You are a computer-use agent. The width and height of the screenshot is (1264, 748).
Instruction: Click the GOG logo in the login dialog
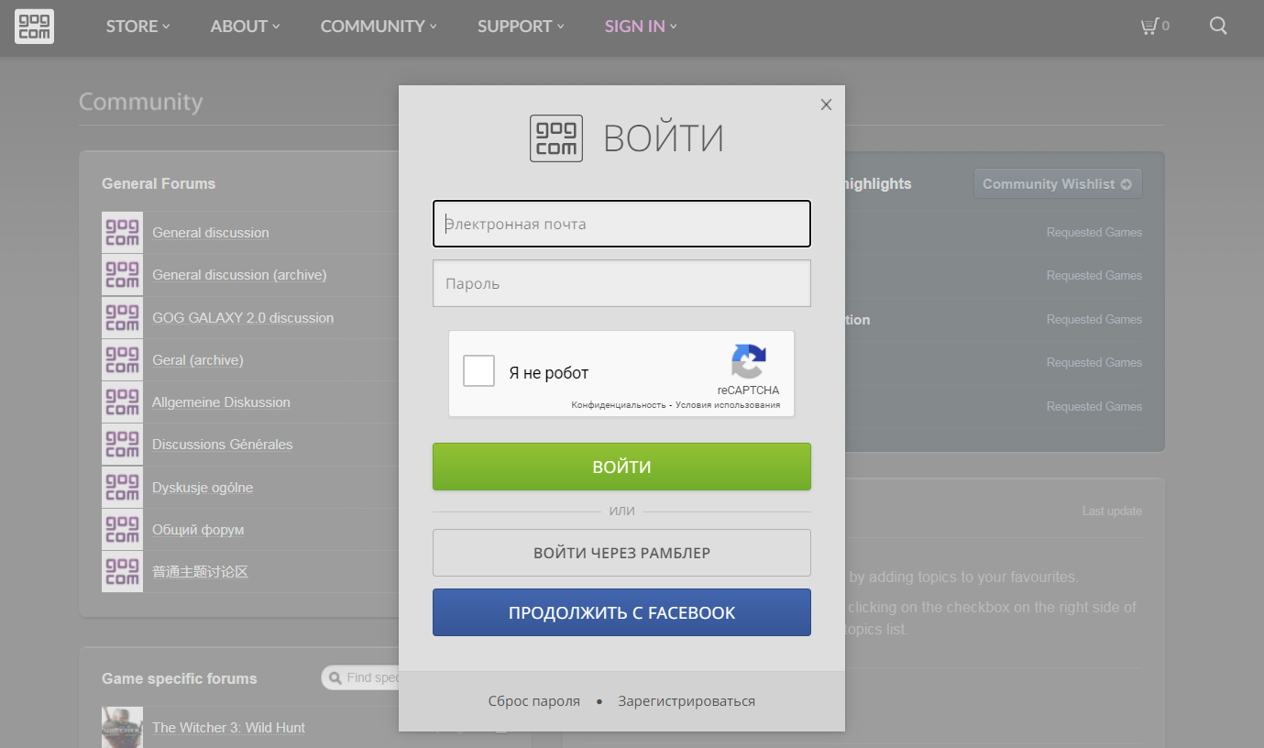click(x=556, y=138)
